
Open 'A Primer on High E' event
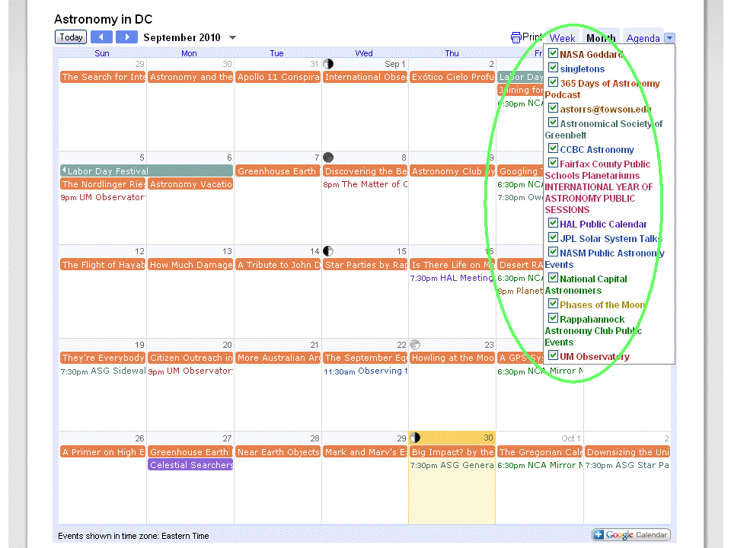[x=103, y=451]
